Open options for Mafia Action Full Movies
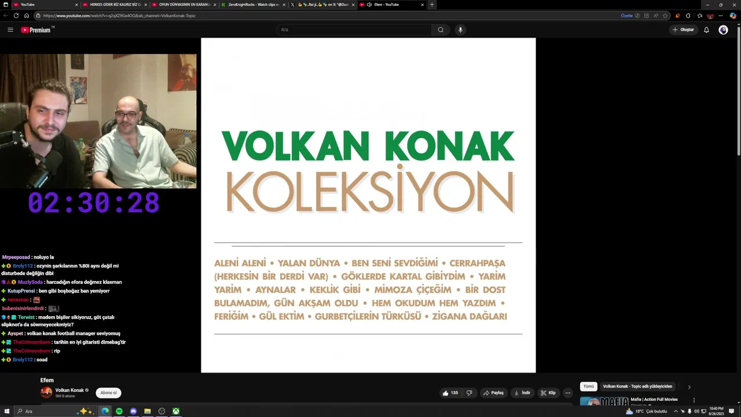The width and height of the screenshot is (741, 417). tap(694, 400)
